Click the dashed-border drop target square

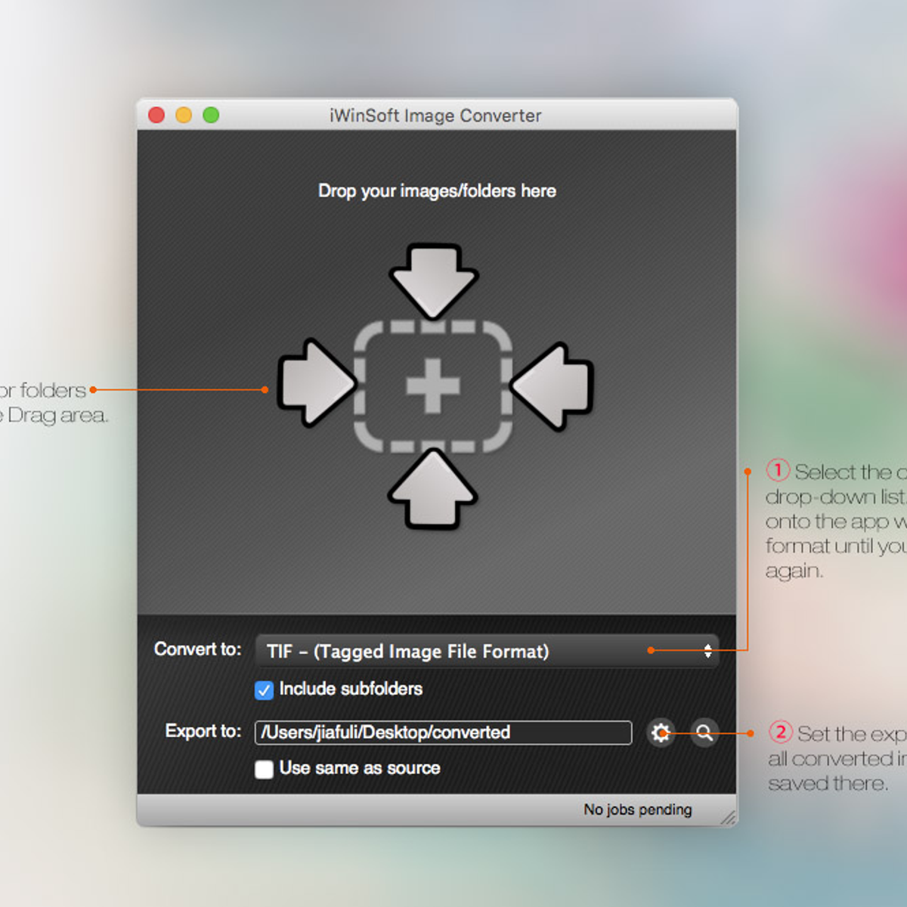click(x=432, y=387)
